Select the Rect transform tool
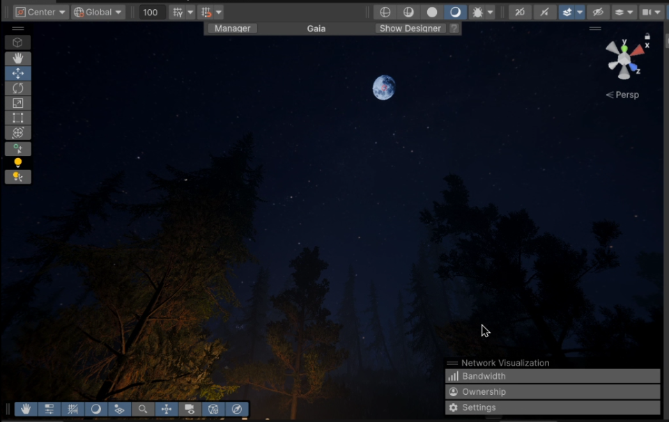The height and width of the screenshot is (422, 669). point(18,118)
